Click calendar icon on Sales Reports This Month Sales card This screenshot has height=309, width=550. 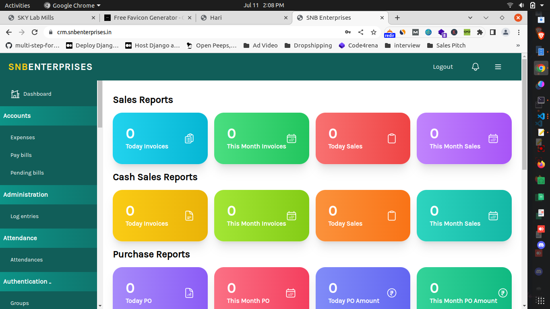point(493,138)
